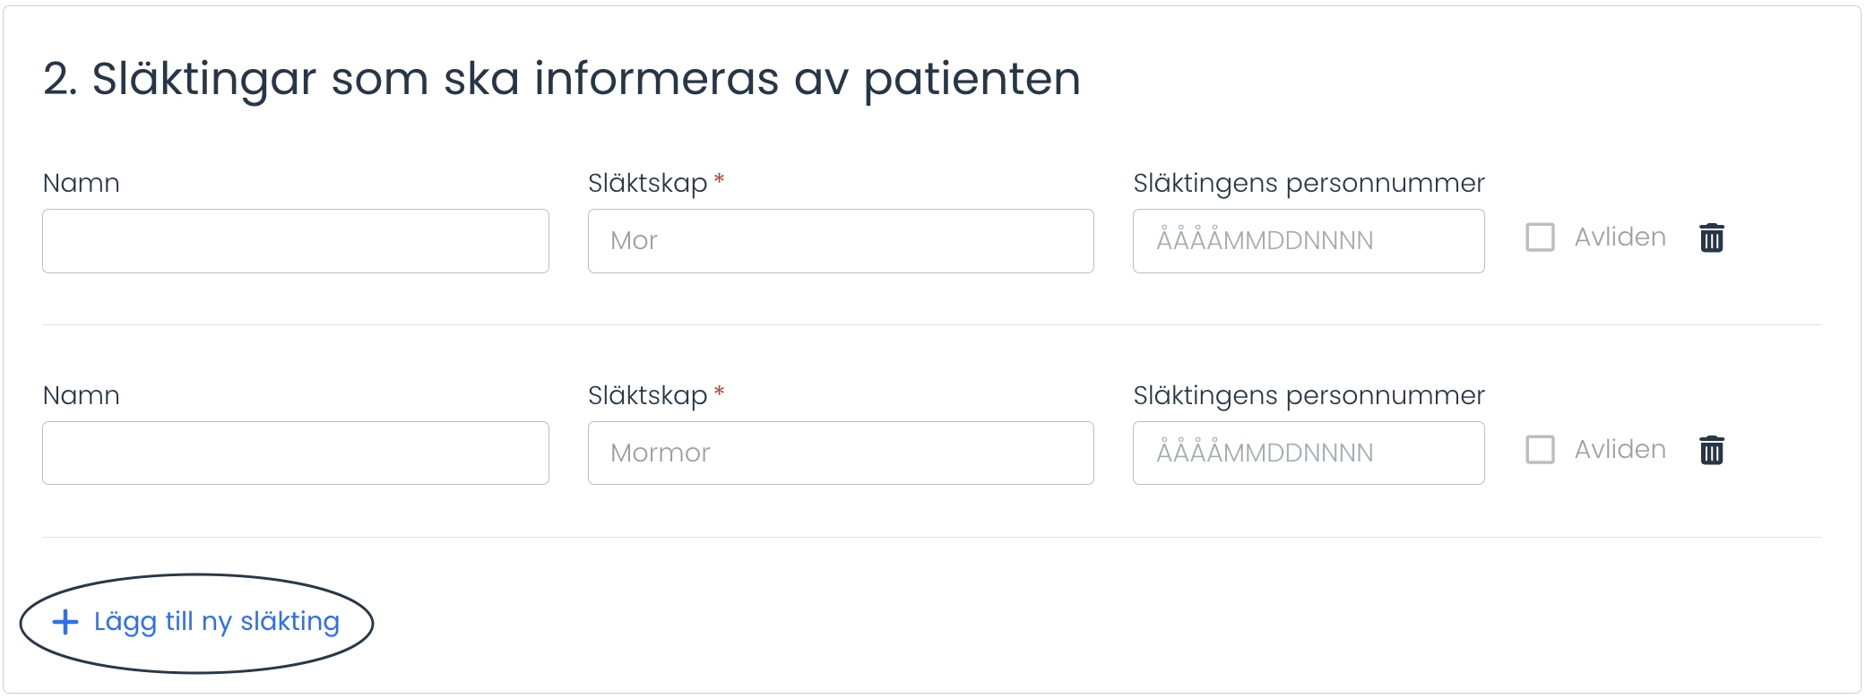Click second Släktingens personnummer label
1866x699 pixels.
click(x=1309, y=395)
